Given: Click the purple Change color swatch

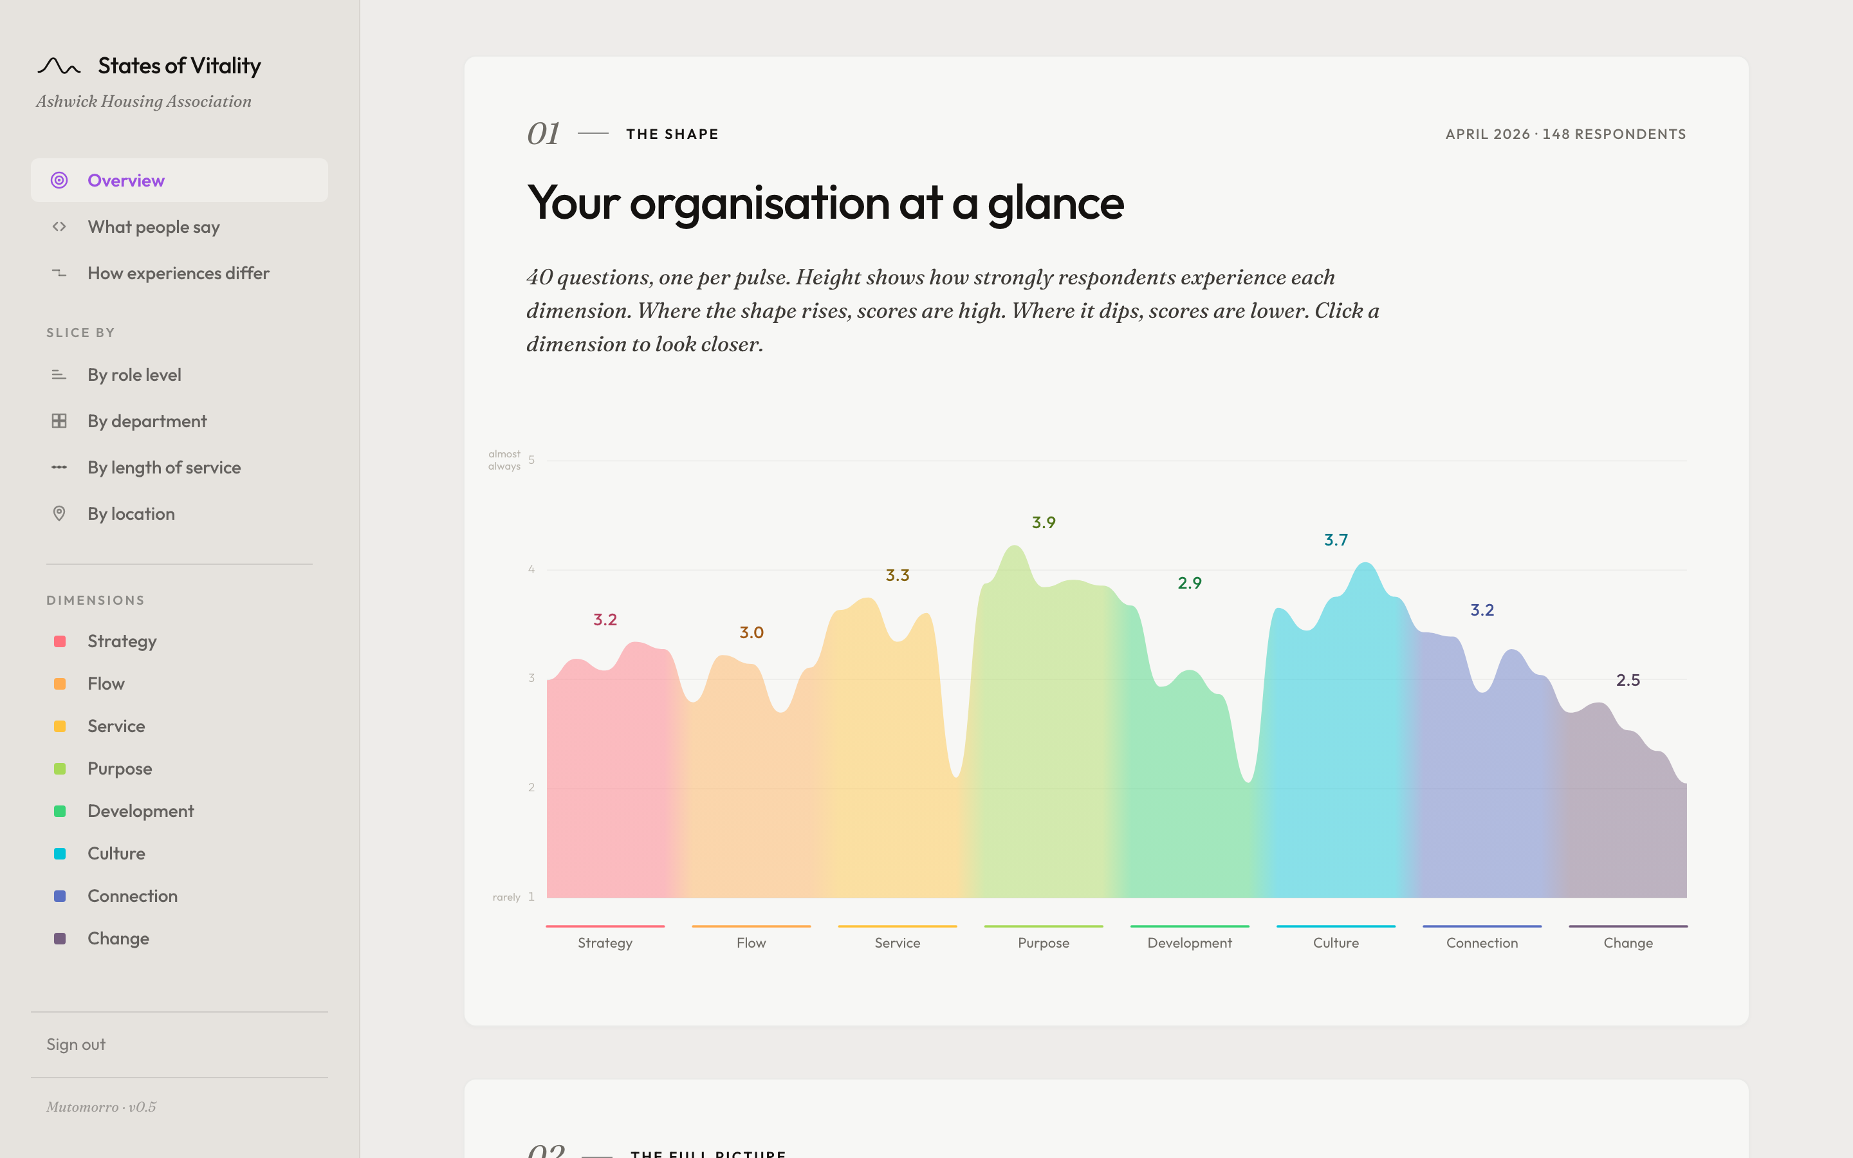Looking at the screenshot, I should (x=60, y=938).
